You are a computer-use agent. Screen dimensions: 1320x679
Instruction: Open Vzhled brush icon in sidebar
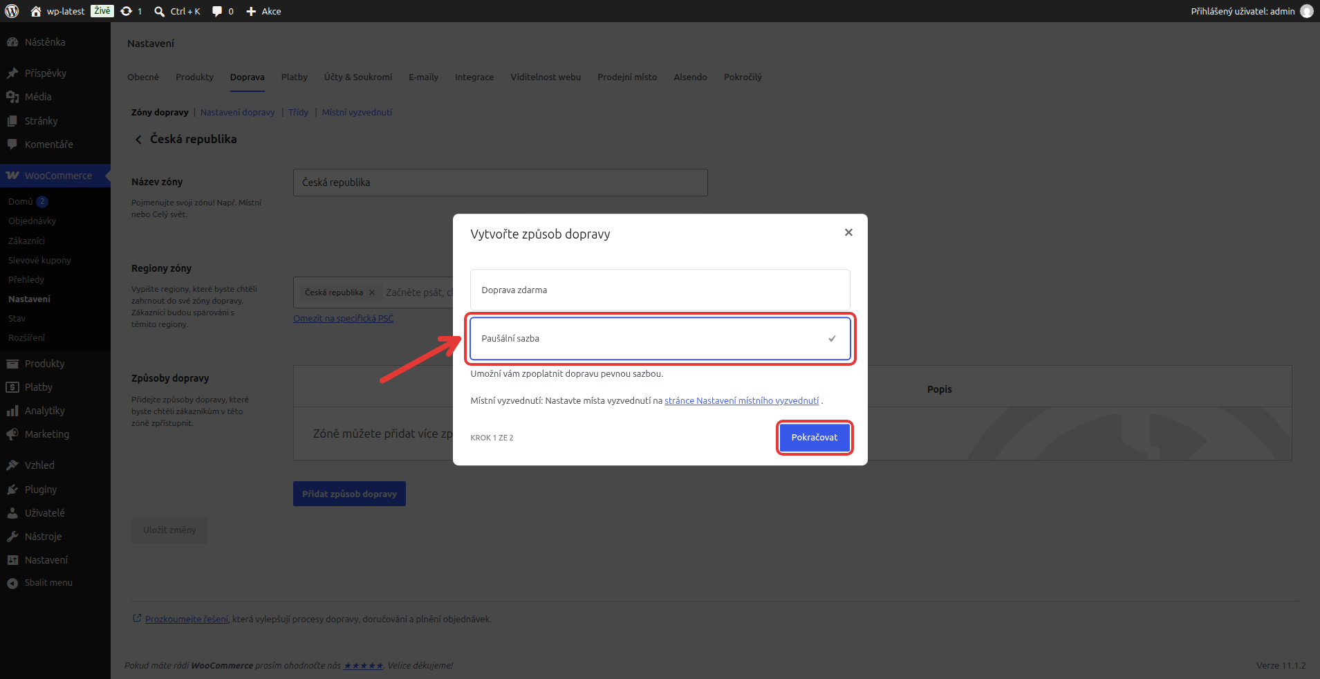12,465
